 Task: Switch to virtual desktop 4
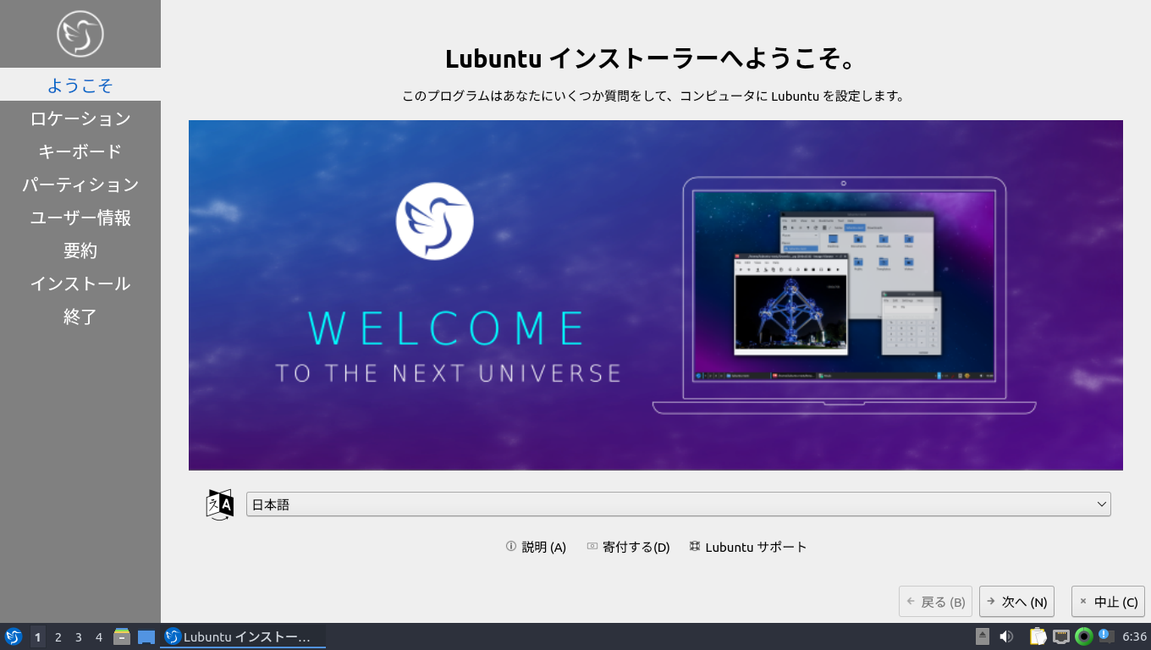pyautogui.click(x=99, y=636)
